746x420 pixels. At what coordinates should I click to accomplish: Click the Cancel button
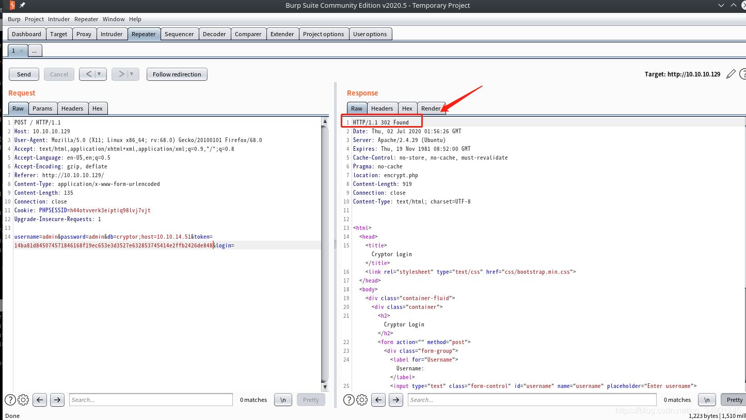pyautogui.click(x=59, y=74)
